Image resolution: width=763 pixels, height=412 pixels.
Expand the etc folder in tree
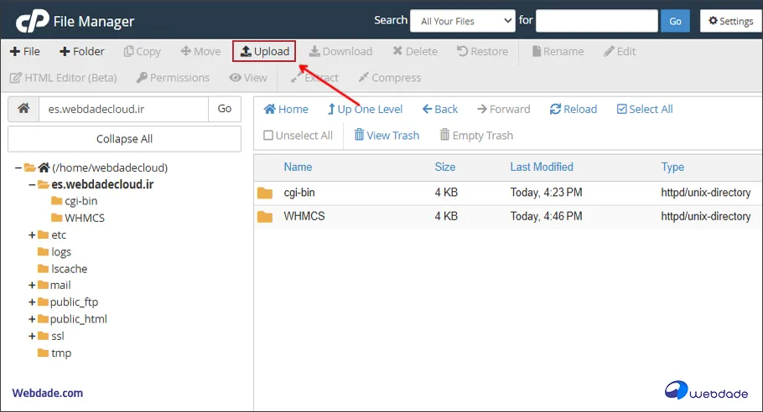pos(32,235)
